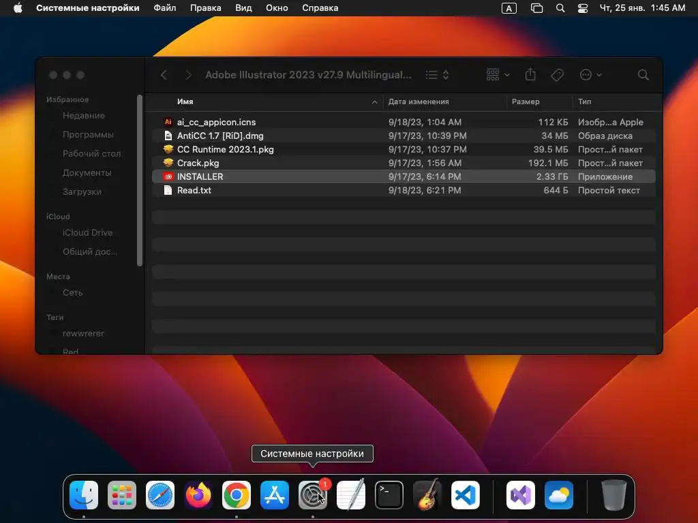Click the 9/18/23, 6:21 PM date cell
The width and height of the screenshot is (698, 523).
(425, 191)
